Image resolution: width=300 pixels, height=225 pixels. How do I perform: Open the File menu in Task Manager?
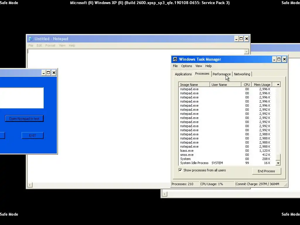pos(175,66)
